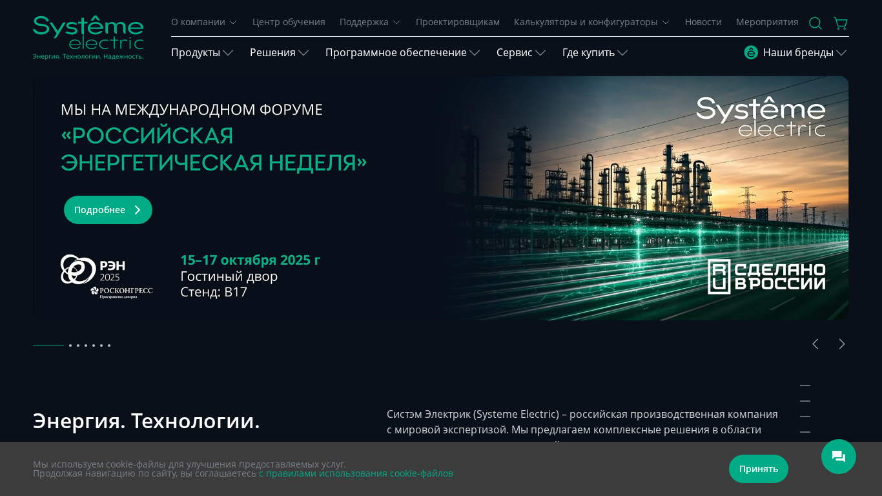
Task: Open the cookie usage rules link
Action: [356, 473]
